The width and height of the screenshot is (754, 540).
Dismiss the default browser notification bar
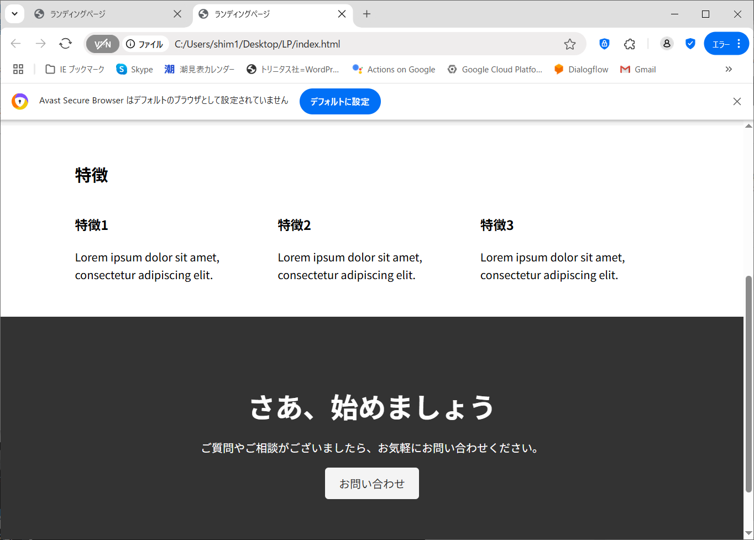point(737,102)
